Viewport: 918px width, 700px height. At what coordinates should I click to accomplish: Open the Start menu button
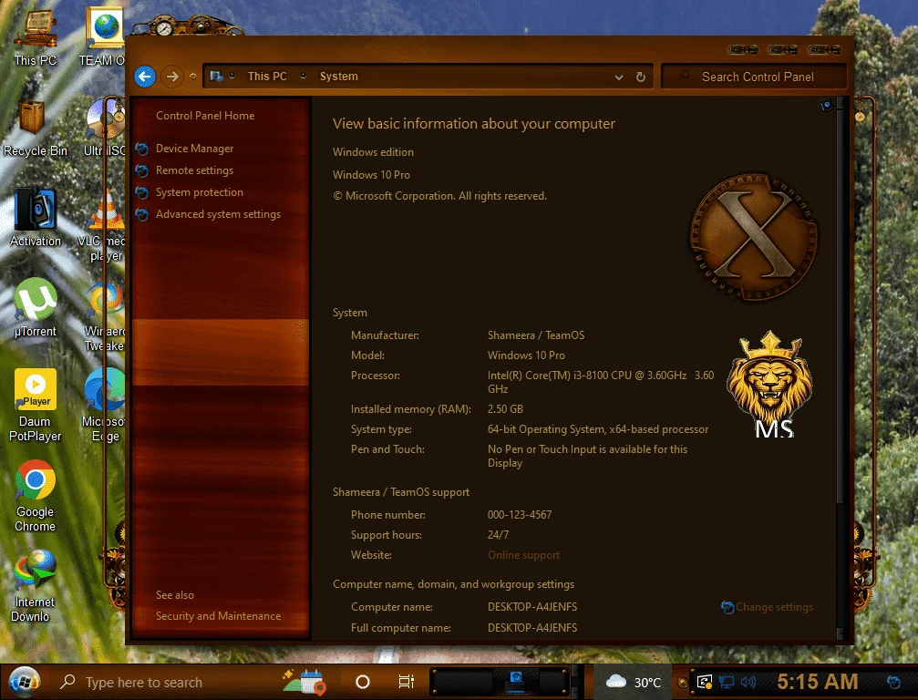coord(24,682)
